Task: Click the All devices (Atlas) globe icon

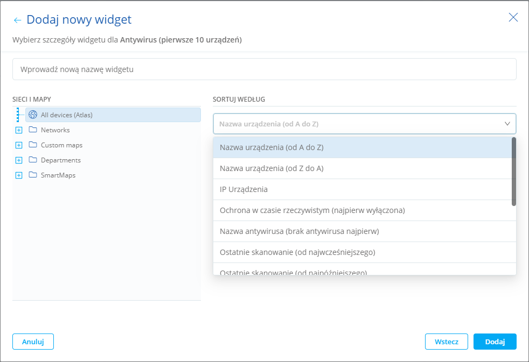Action: click(33, 115)
